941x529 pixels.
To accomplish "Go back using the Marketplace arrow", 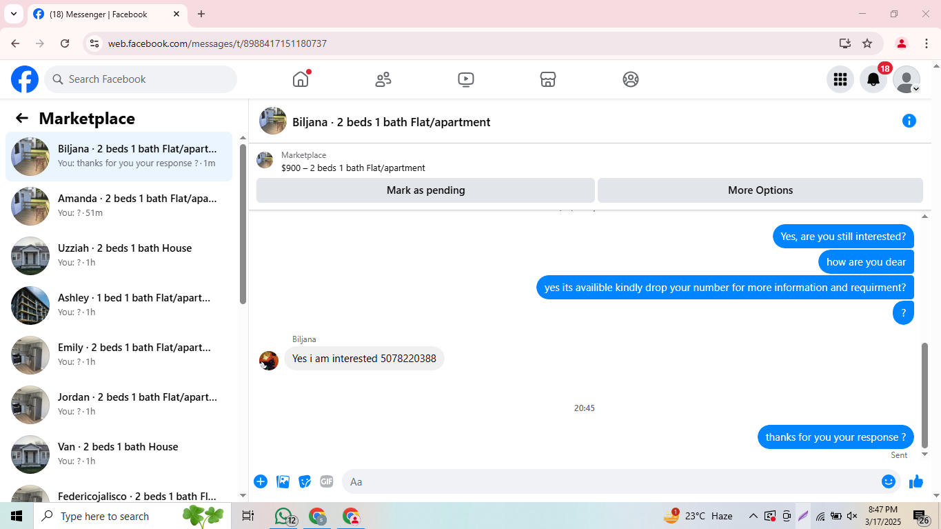I will tap(22, 119).
